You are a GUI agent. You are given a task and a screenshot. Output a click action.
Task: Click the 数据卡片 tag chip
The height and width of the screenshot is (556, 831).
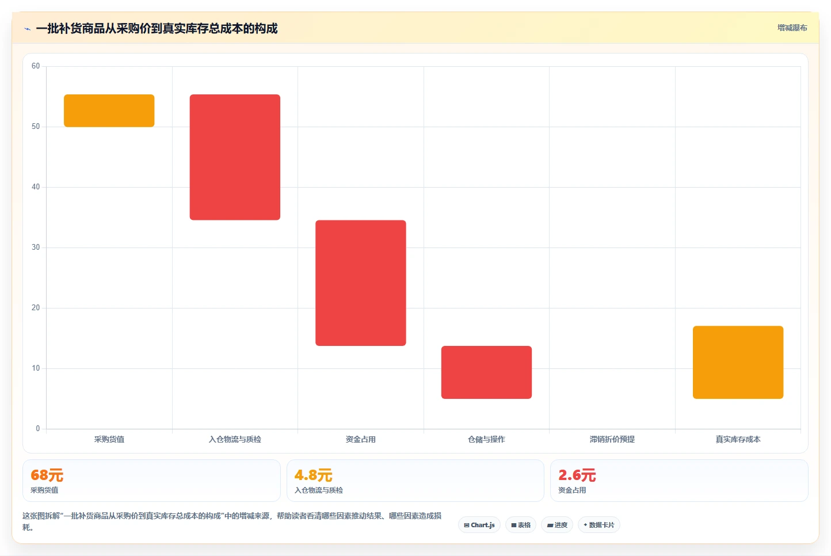pos(599,525)
